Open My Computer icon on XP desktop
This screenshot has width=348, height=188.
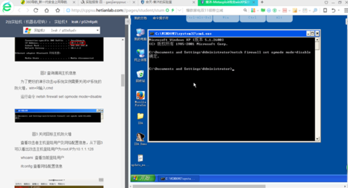click(x=140, y=35)
